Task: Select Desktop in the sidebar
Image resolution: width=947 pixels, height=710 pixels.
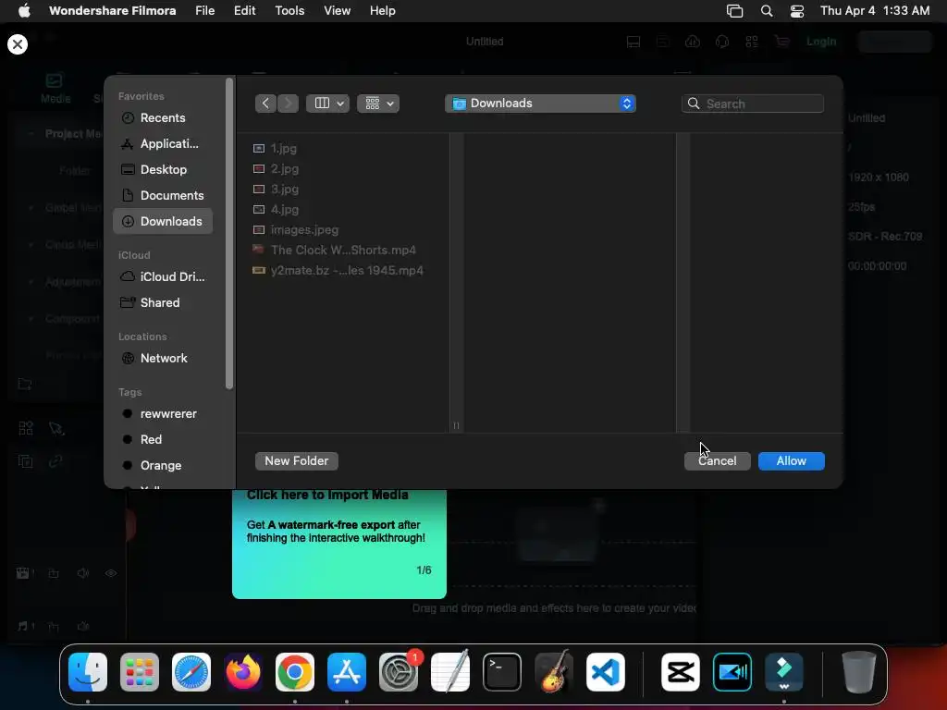Action: click(x=162, y=170)
